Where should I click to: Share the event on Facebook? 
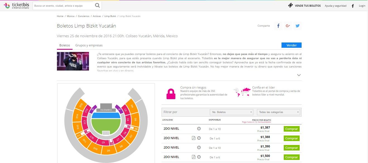[x=278, y=26]
